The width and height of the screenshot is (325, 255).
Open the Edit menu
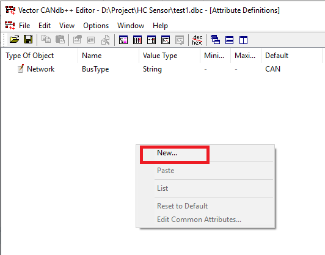coord(45,26)
